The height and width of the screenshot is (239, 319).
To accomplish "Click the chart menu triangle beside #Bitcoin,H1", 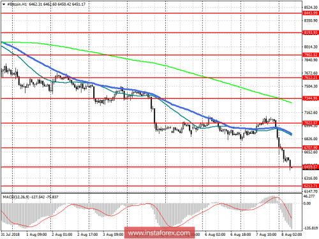I will [x=4, y=4].
